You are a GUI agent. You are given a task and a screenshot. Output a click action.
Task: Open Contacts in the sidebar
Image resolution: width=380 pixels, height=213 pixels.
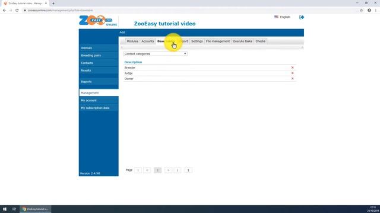pos(99,63)
